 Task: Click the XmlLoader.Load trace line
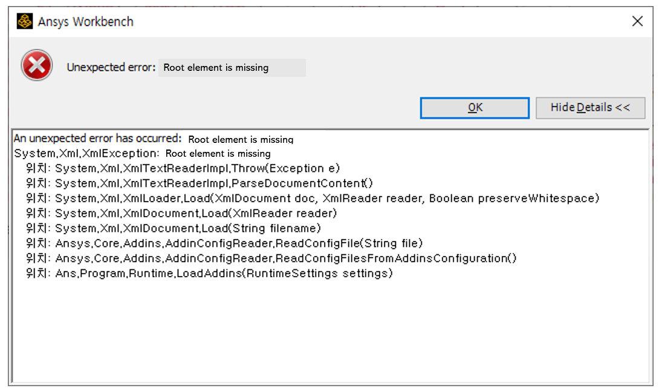312,199
